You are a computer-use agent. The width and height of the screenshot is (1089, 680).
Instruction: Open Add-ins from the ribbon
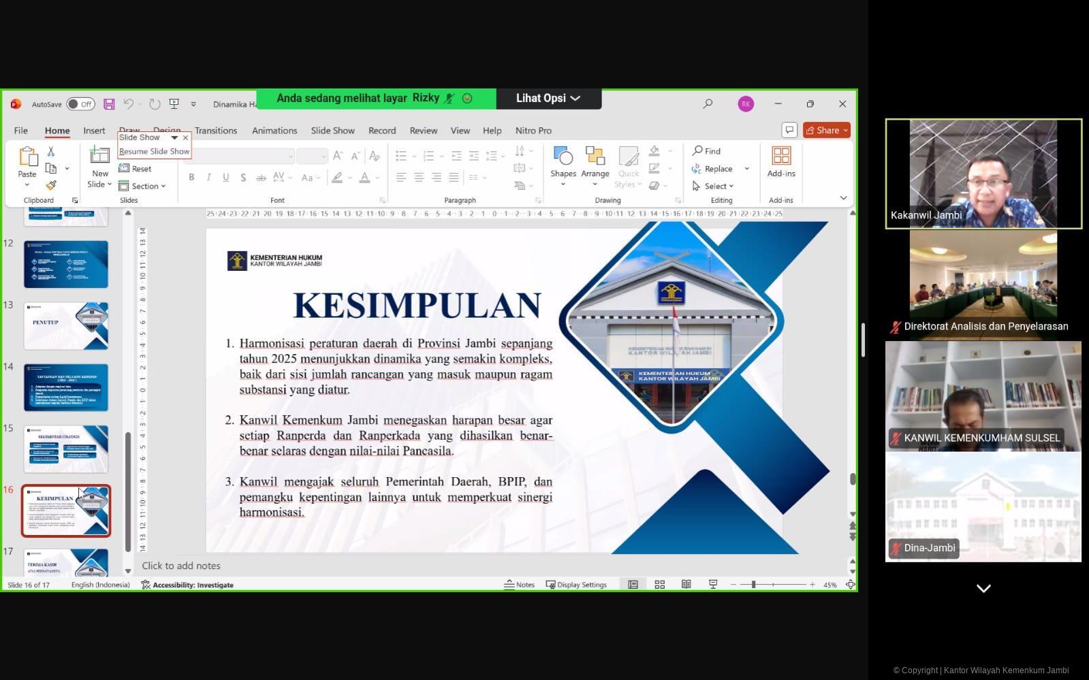coord(780,161)
